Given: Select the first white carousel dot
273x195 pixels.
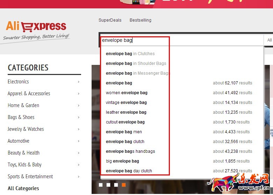Looking at the screenshot, I should (x=101, y=185).
